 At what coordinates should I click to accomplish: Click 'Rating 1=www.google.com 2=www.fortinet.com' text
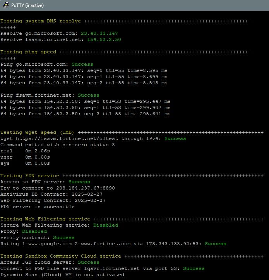pyautogui.click(x=65, y=244)
